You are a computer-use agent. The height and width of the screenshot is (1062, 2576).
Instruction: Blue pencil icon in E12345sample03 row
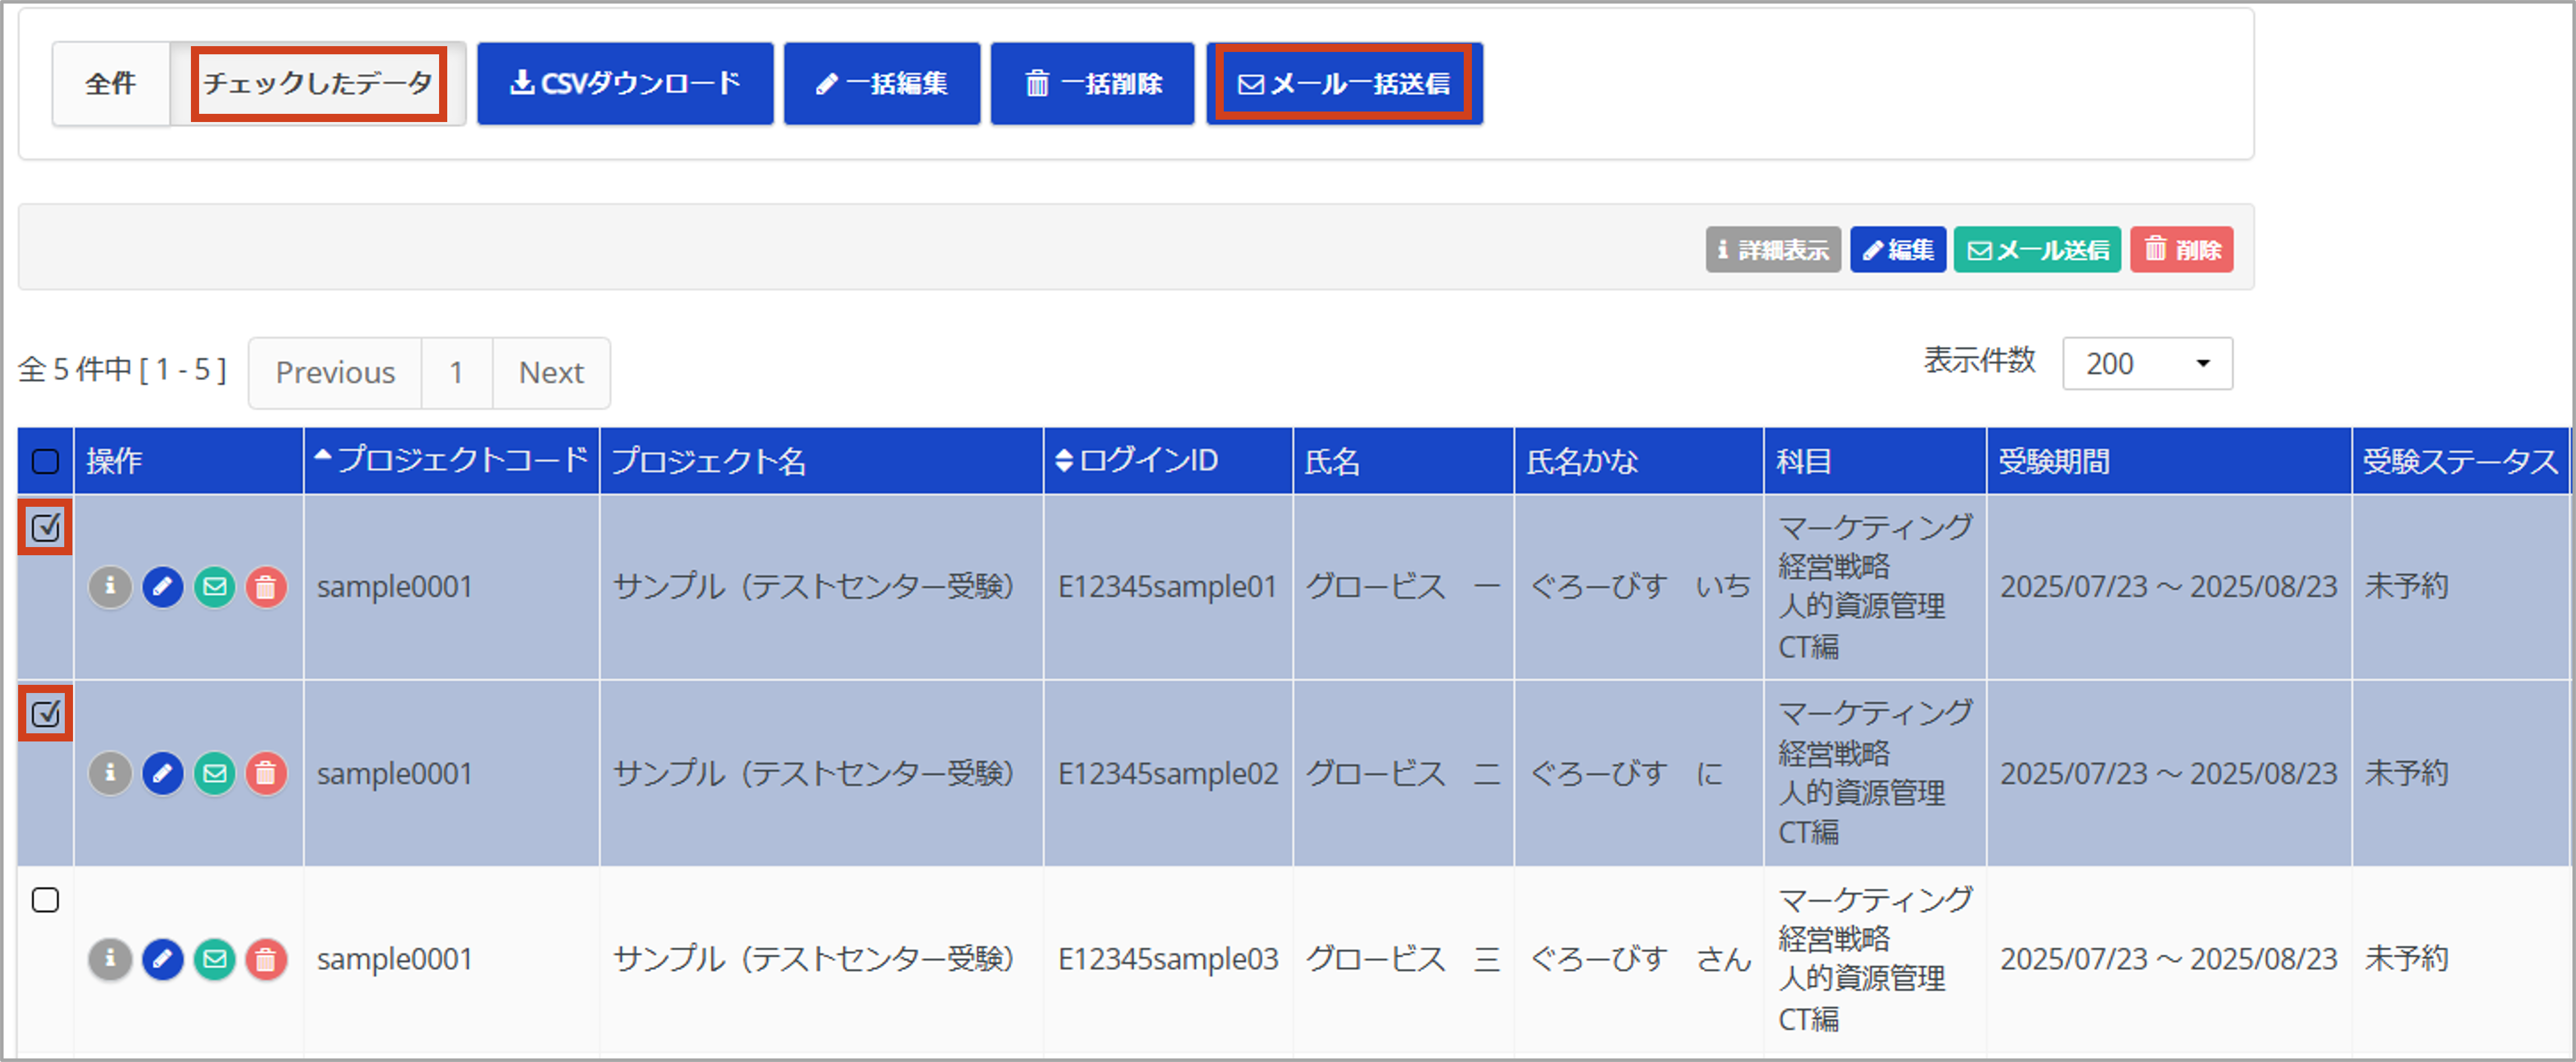[x=163, y=959]
